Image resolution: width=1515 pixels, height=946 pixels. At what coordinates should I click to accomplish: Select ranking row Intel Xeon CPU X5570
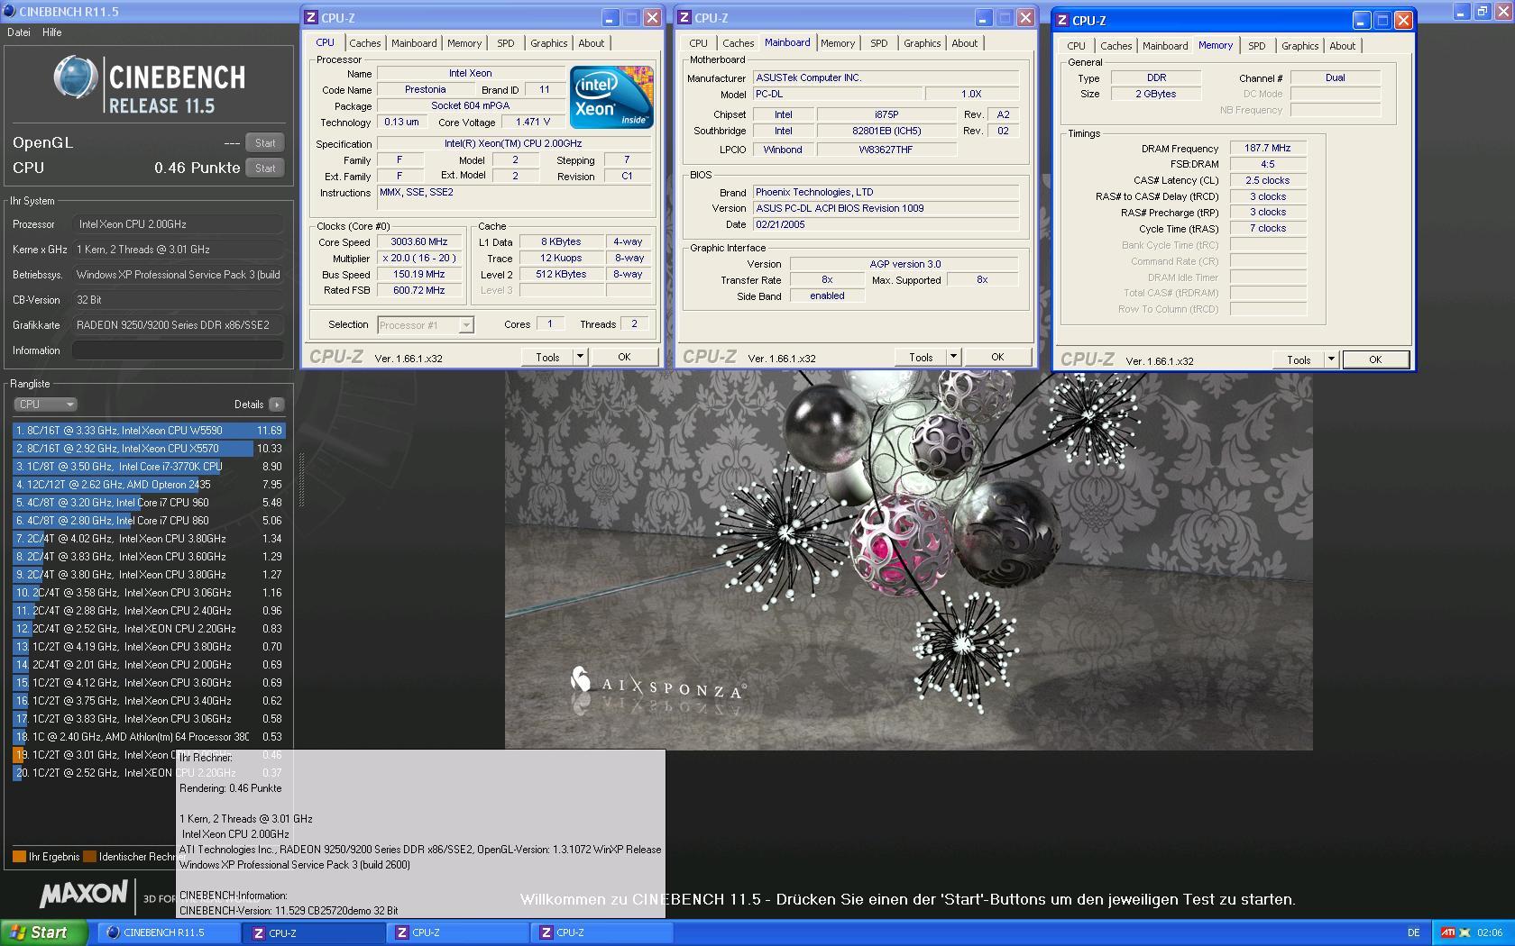149,449
